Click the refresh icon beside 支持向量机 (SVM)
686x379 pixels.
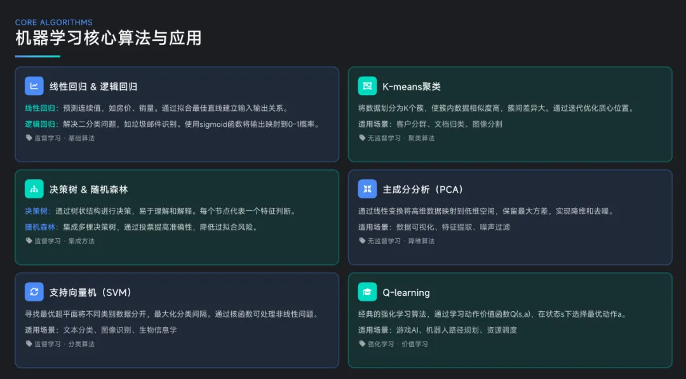click(34, 292)
